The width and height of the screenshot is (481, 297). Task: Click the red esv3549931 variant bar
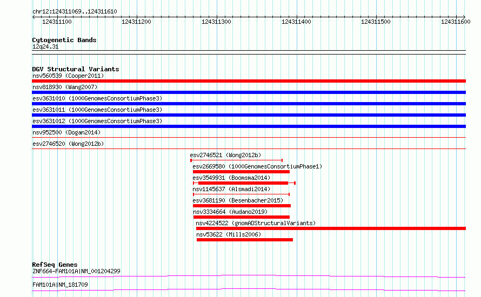point(243,183)
